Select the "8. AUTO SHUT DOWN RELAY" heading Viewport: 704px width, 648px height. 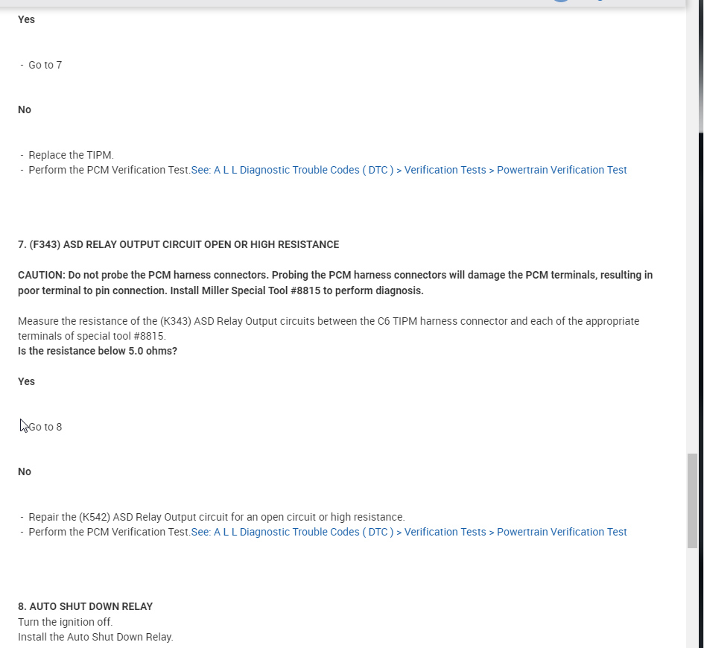point(85,606)
